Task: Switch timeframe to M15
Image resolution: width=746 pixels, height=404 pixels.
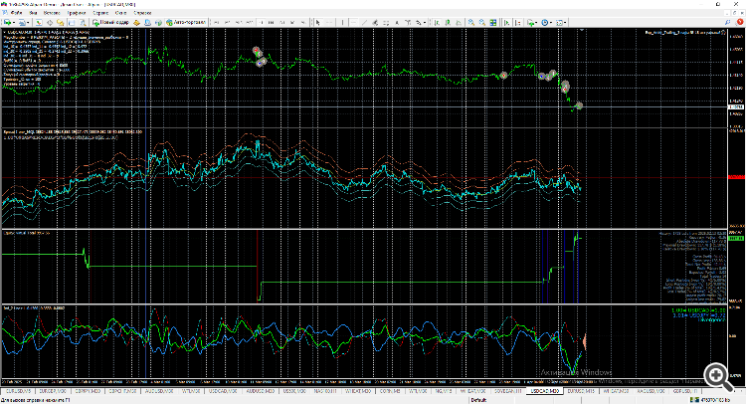Action: click(x=238, y=22)
